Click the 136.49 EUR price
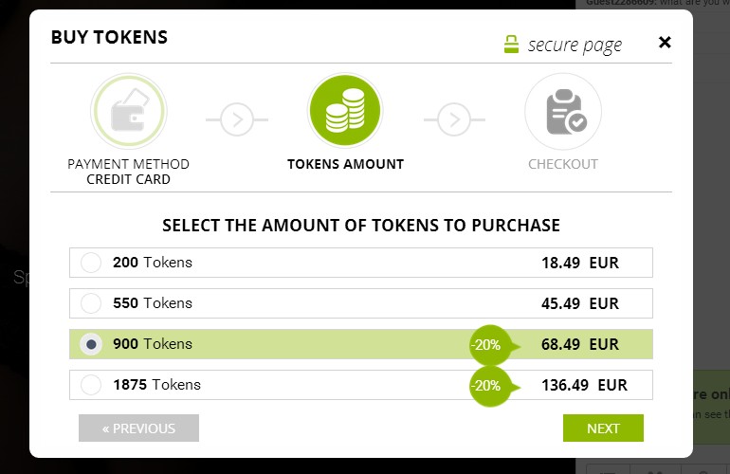The image size is (730, 474). [584, 385]
